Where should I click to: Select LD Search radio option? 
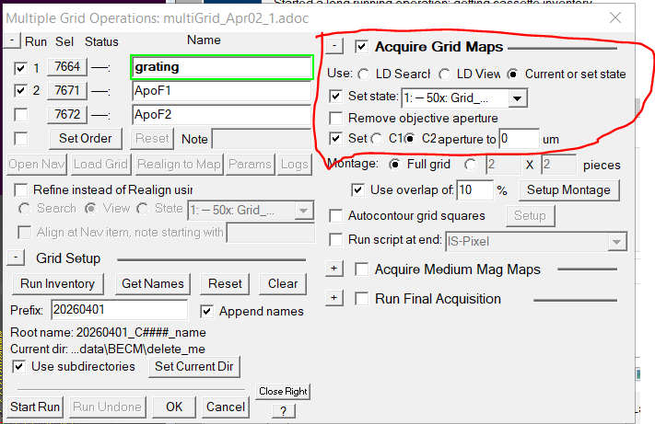(364, 74)
